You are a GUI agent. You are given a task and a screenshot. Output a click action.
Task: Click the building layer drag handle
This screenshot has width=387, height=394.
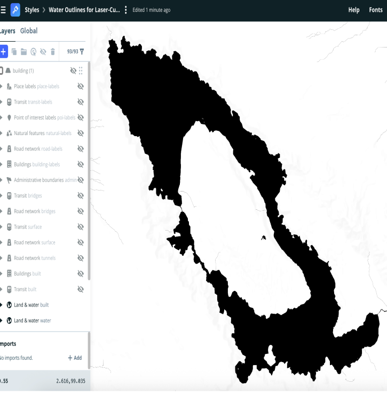81,70
